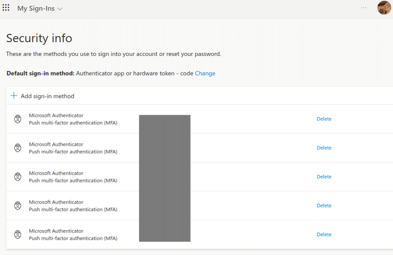Select the last Microsoft Authenticator row text
This screenshot has height=255, width=393.
click(56, 231)
